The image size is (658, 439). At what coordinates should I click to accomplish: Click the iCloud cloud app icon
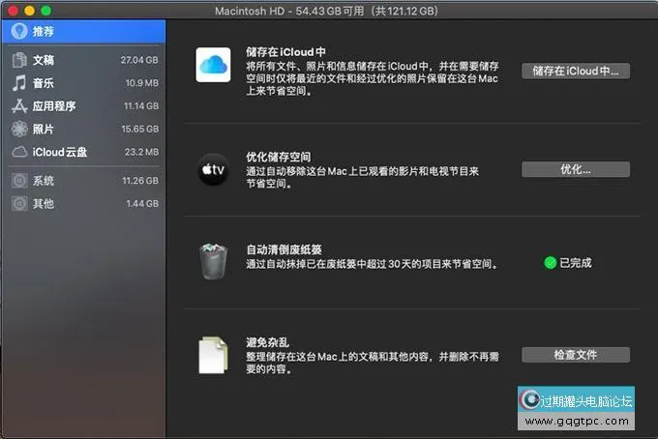(213, 65)
